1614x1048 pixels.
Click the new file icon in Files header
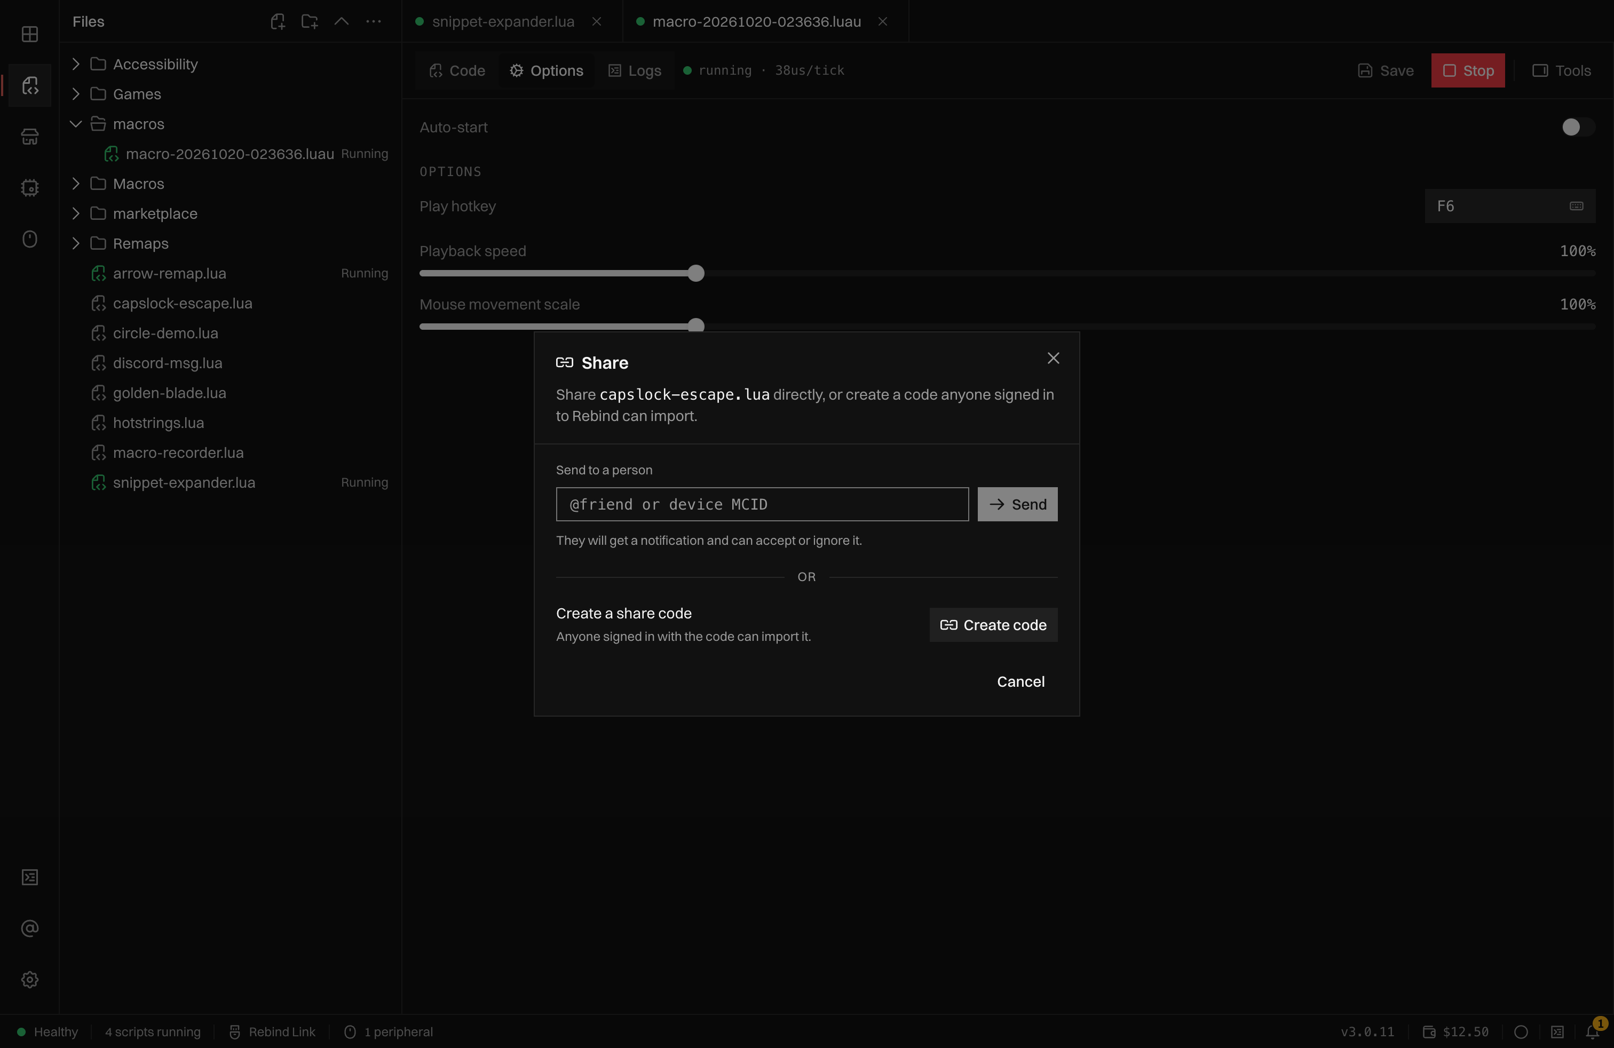278,22
